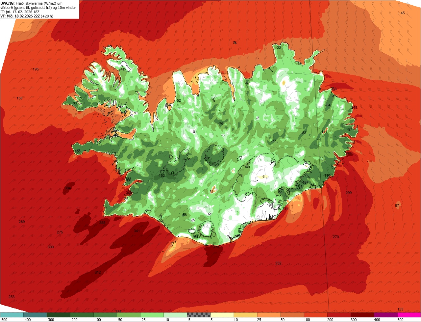Click the map value 31
Viewport: 421px width, 322px height.
pyautogui.click(x=212, y=191)
